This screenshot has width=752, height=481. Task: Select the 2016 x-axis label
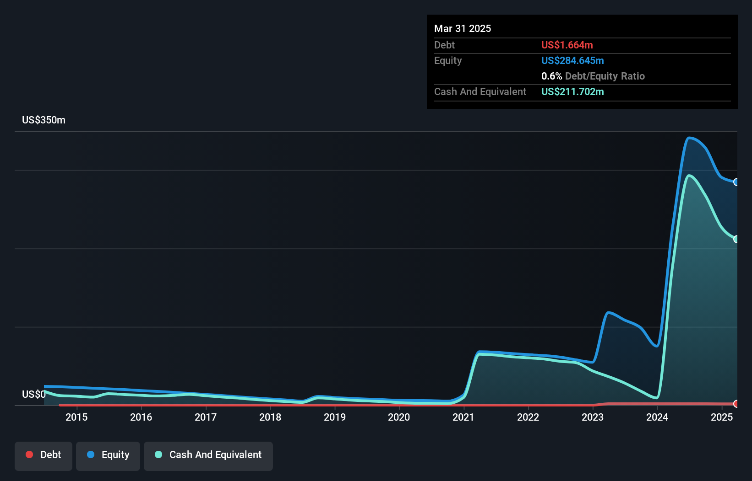click(x=141, y=417)
